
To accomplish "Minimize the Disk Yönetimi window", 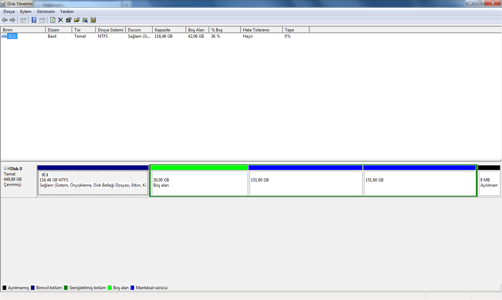I will pyautogui.click(x=470, y=3).
